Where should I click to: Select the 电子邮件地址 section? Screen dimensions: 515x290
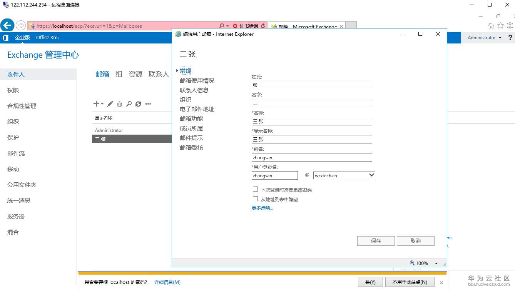point(197,109)
